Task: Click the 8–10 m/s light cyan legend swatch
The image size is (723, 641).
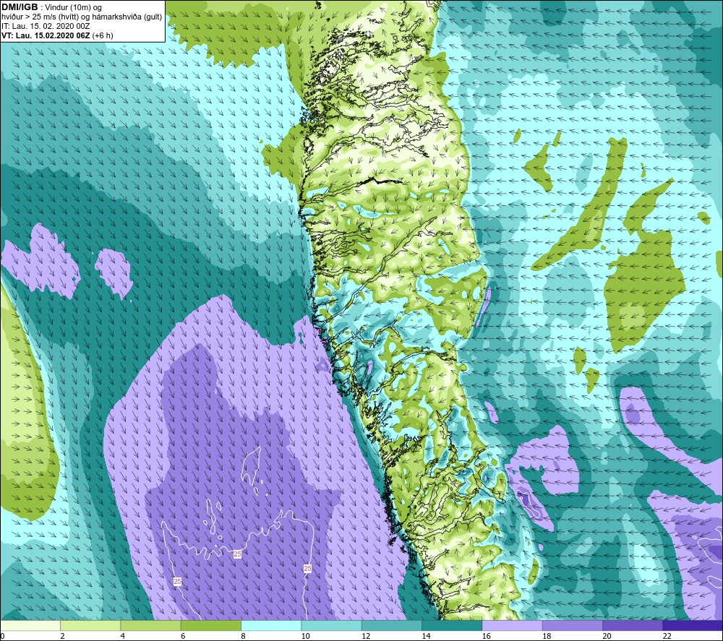Action: pyautogui.click(x=271, y=625)
